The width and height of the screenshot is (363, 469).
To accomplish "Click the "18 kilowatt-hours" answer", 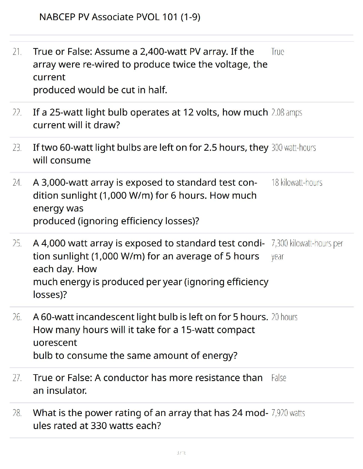I will point(297,183).
